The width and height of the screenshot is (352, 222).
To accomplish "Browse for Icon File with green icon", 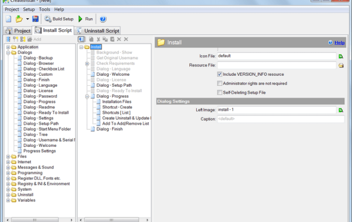I will 341,57.
